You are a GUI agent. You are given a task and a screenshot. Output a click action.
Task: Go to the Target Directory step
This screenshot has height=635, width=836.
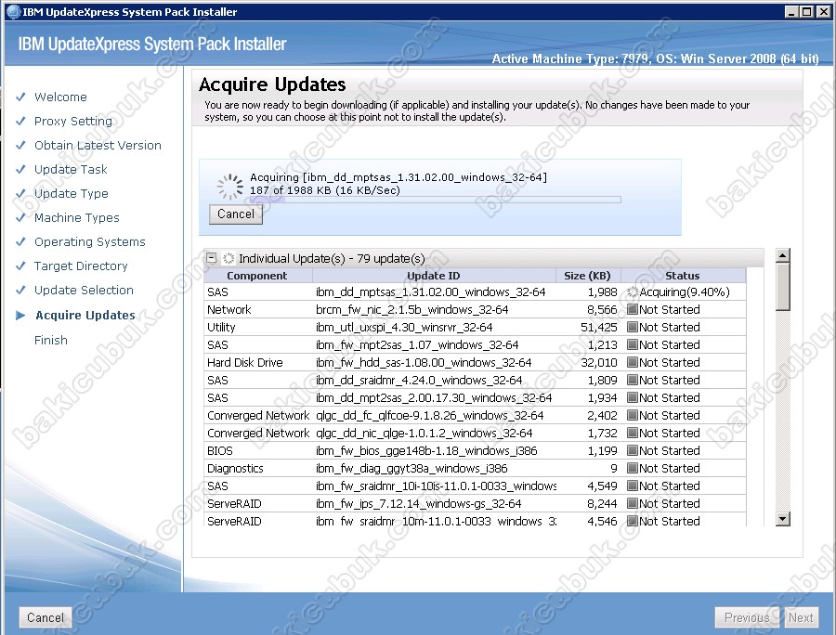click(81, 266)
